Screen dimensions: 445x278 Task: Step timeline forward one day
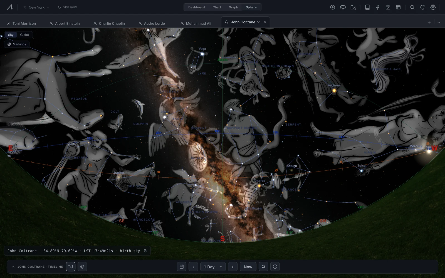pos(233,267)
